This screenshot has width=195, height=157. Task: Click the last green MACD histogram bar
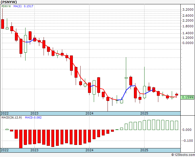(x=177, y=125)
